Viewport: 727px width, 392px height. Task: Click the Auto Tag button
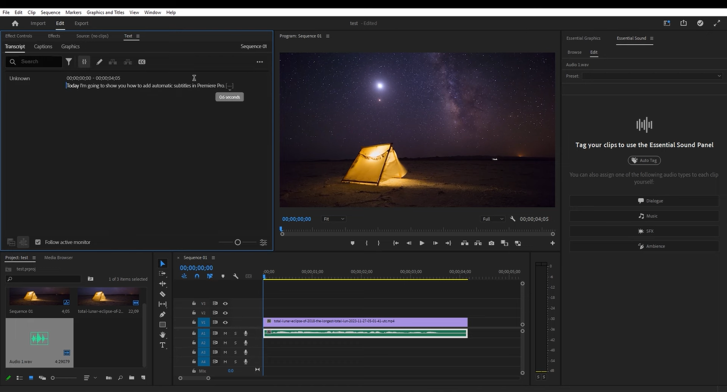(644, 160)
